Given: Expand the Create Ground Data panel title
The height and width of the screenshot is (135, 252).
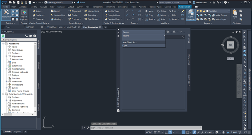Looking at the screenshot, I should tap(39, 23).
